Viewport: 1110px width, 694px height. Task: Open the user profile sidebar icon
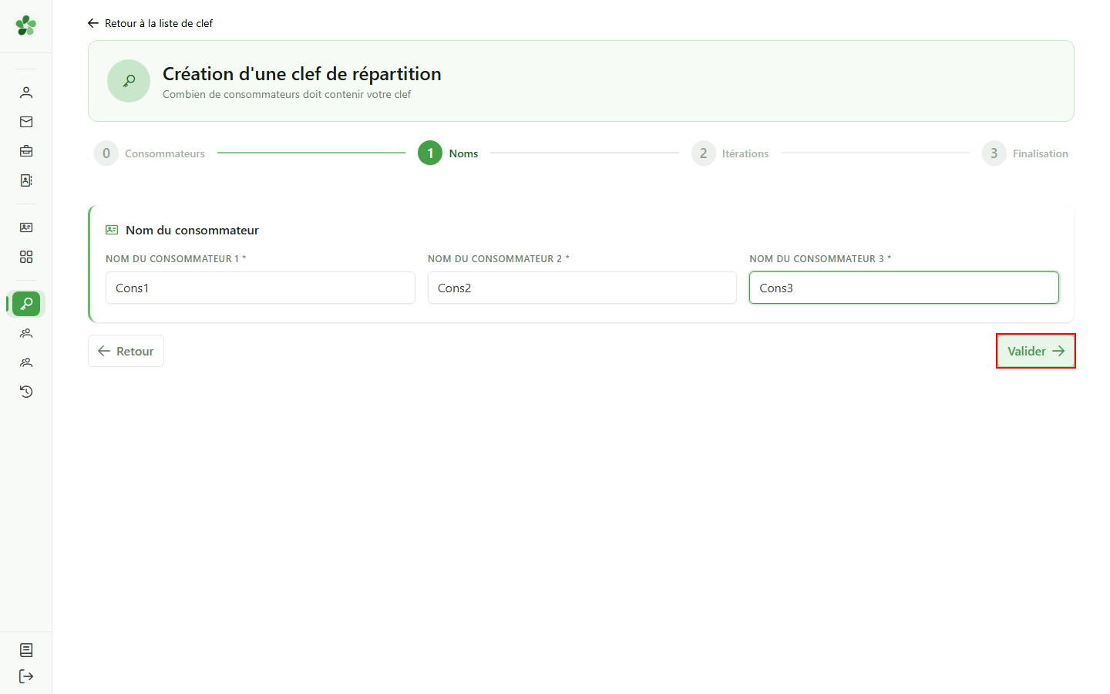(26, 93)
